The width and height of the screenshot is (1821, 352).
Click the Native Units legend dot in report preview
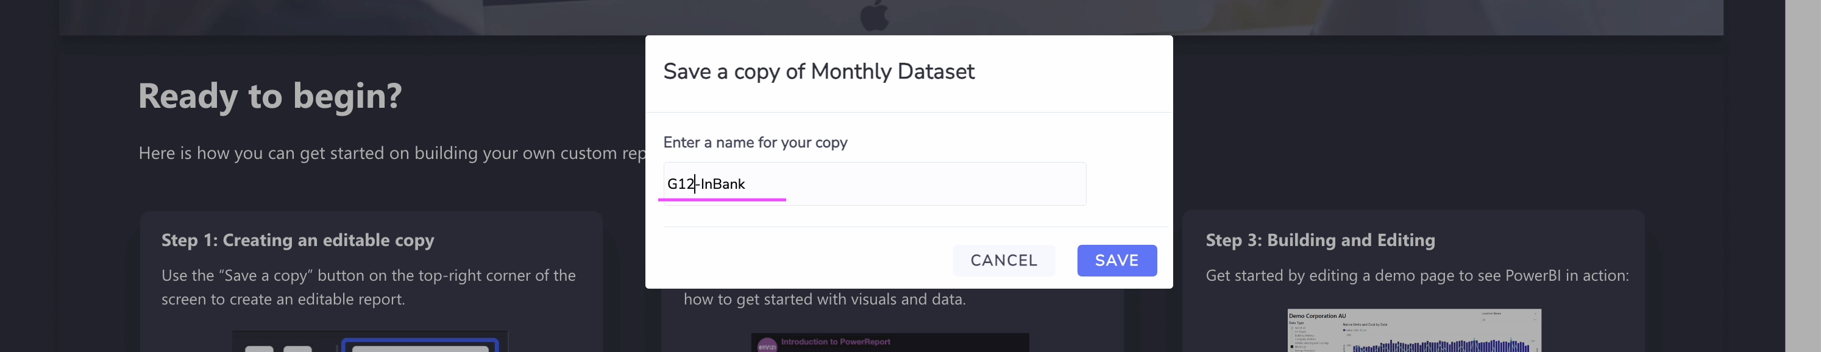pyautogui.click(x=1344, y=331)
